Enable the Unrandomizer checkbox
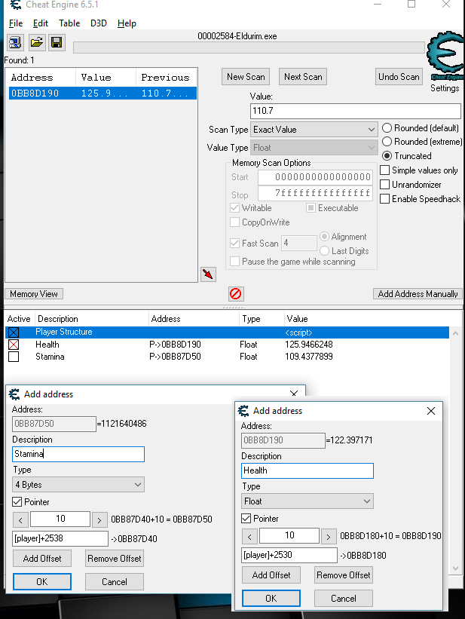465x619 pixels. click(x=385, y=185)
